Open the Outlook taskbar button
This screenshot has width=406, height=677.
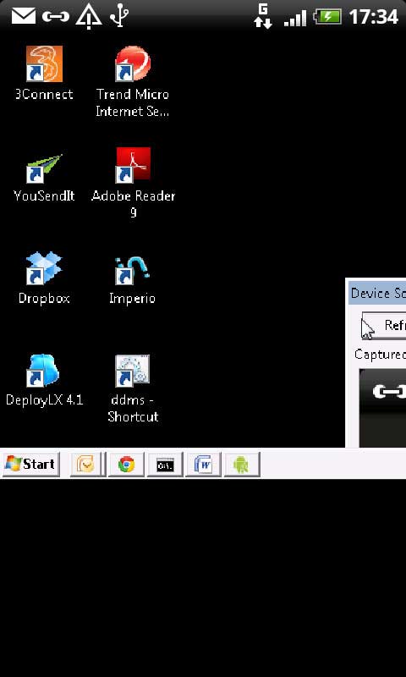click(x=88, y=464)
